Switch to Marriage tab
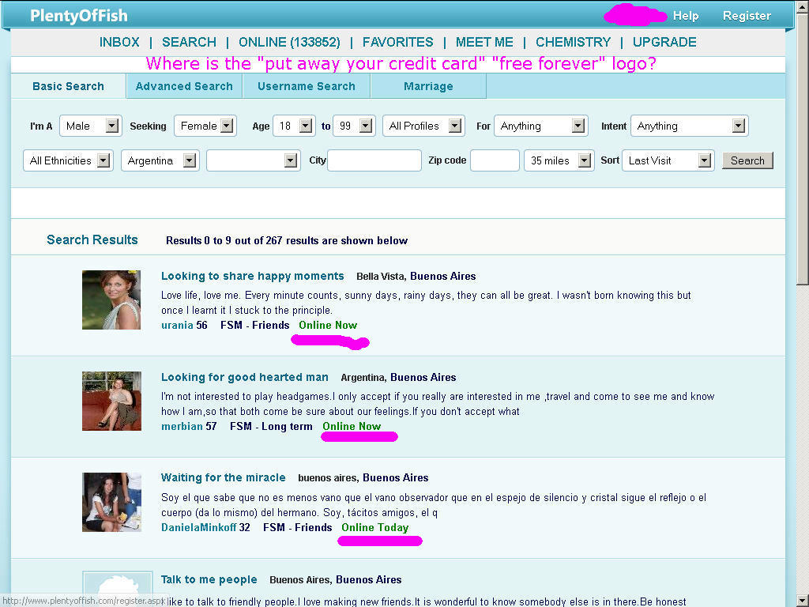Screen dimensions: 809x607 [x=428, y=86]
